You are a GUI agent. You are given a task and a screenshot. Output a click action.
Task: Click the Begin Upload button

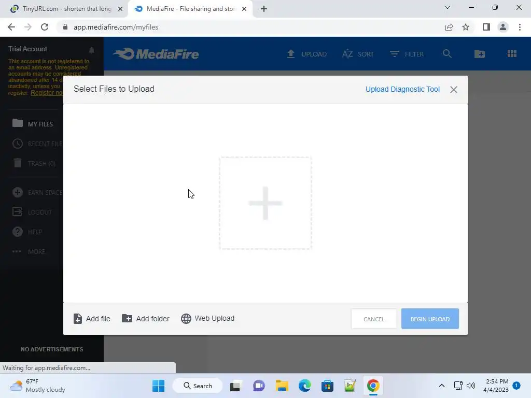pos(430,319)
